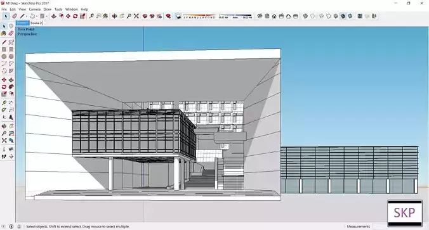Switch to Back view house icon
Image resolution: width=429 pixels, height=230 pixels.
tap(288, 16)
